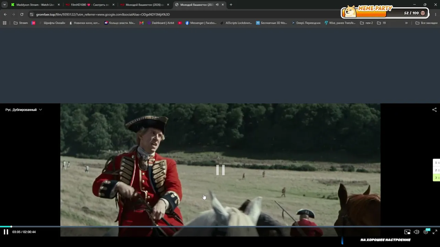Seek on the video progress bar

220,226
